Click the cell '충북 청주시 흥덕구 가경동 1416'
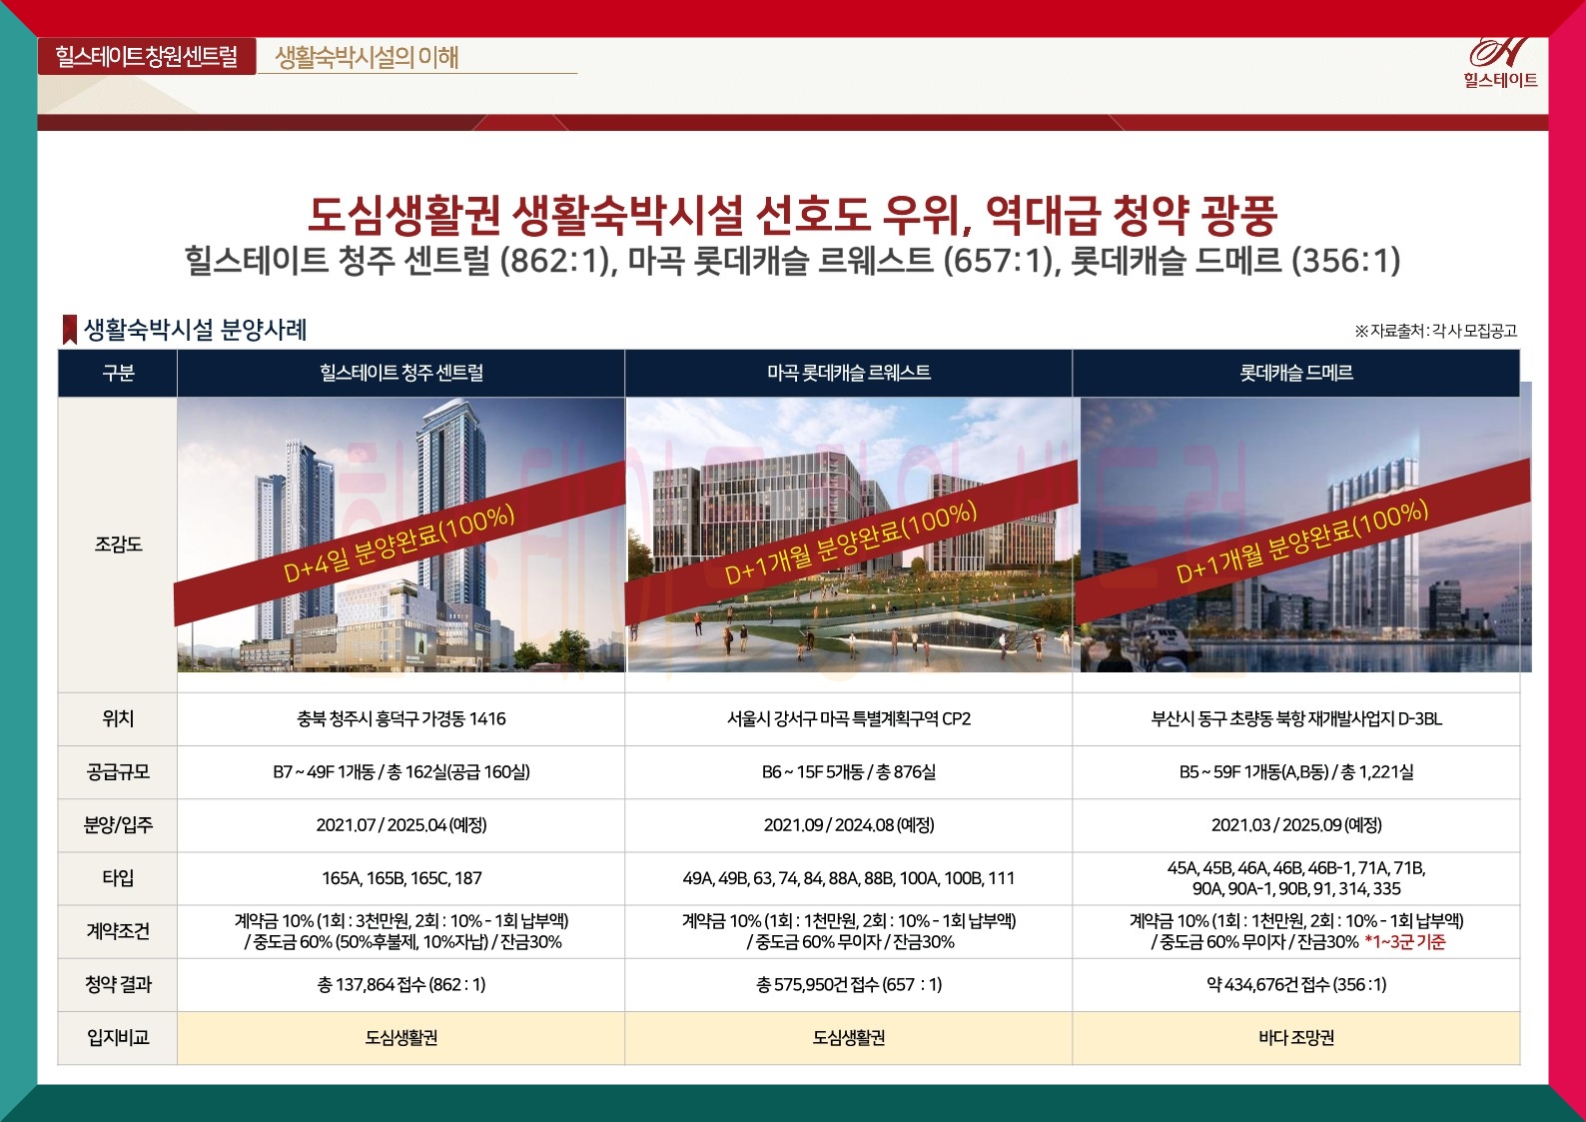The height and width of the screenshot is (1122, 1586). coord(401,718)
